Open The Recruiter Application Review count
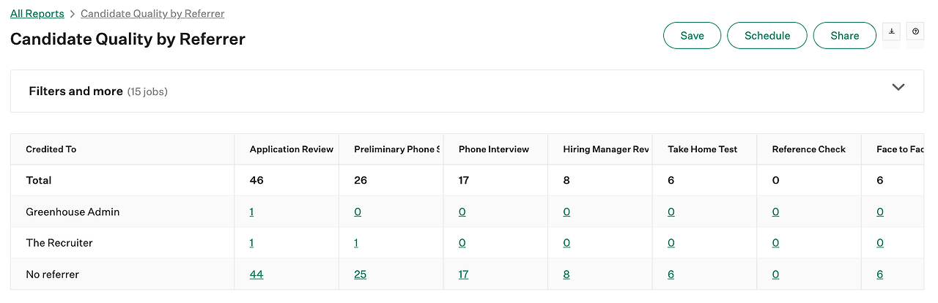This screenshot has width=938, height=303. (x=252, y=243)
